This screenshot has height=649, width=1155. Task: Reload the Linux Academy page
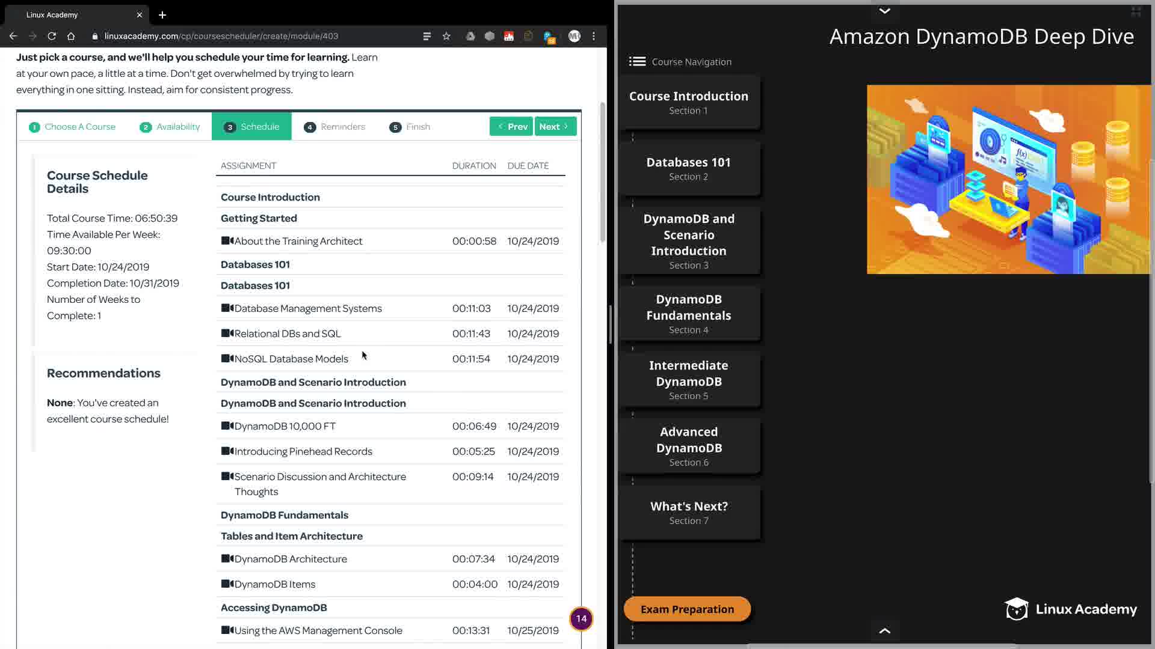pos(52,36)
